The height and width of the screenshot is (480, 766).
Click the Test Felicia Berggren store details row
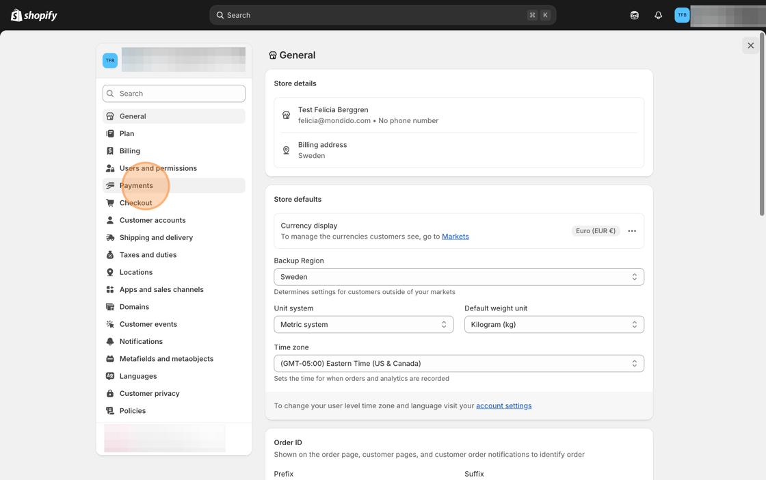459,116
